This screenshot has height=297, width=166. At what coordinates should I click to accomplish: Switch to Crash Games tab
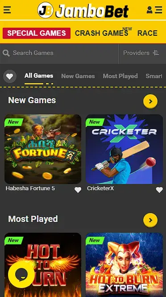102,33
